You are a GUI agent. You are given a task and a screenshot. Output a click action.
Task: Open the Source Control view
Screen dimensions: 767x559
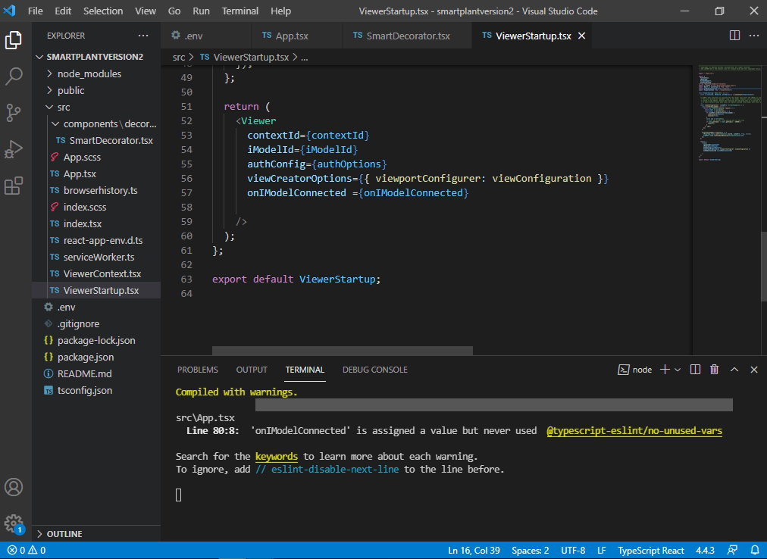tap(14, 112)
